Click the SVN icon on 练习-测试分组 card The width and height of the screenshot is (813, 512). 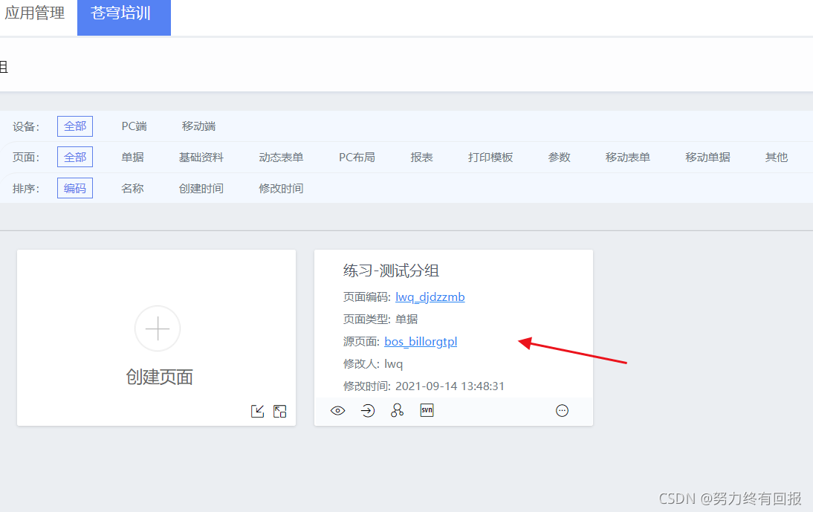(x=427, y=410)
